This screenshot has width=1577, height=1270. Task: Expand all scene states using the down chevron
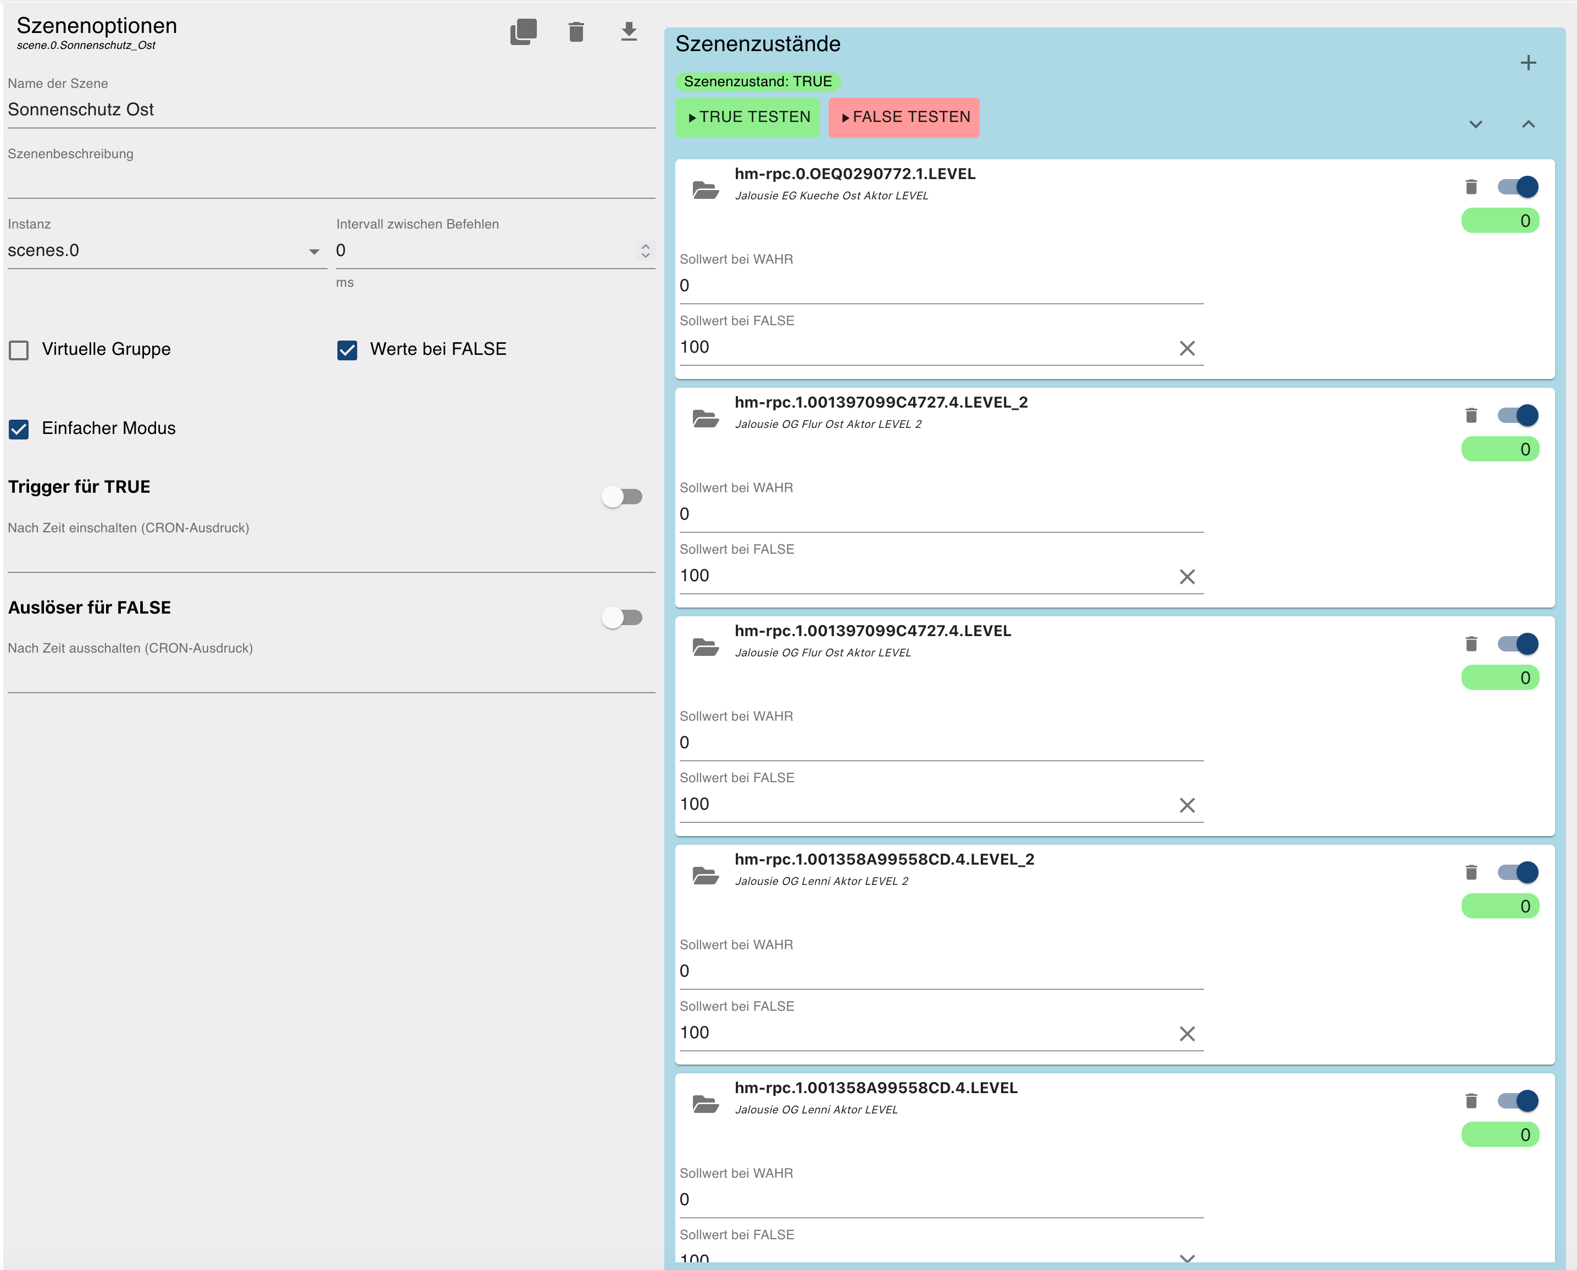1475,124
